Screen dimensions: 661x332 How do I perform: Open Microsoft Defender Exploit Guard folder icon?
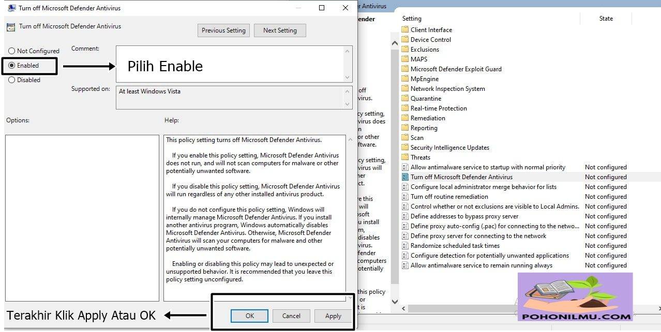point(405,69)
